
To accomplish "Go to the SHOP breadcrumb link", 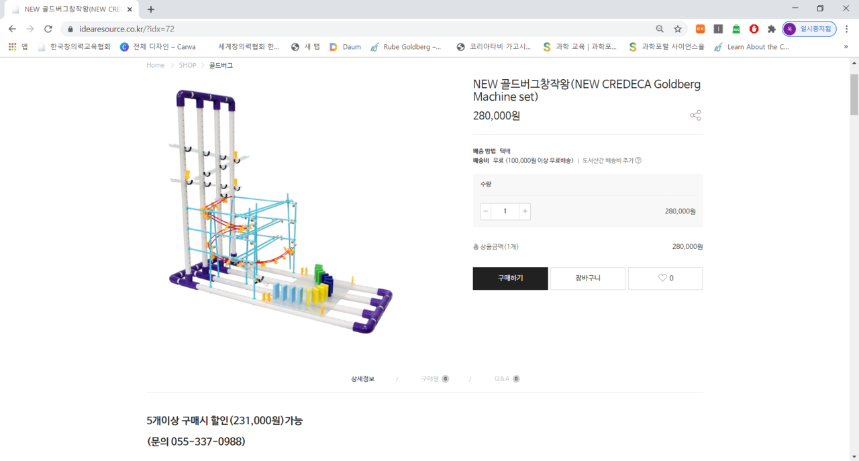I will pos(187,65).
